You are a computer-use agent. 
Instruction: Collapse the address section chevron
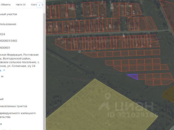point(4,70)
